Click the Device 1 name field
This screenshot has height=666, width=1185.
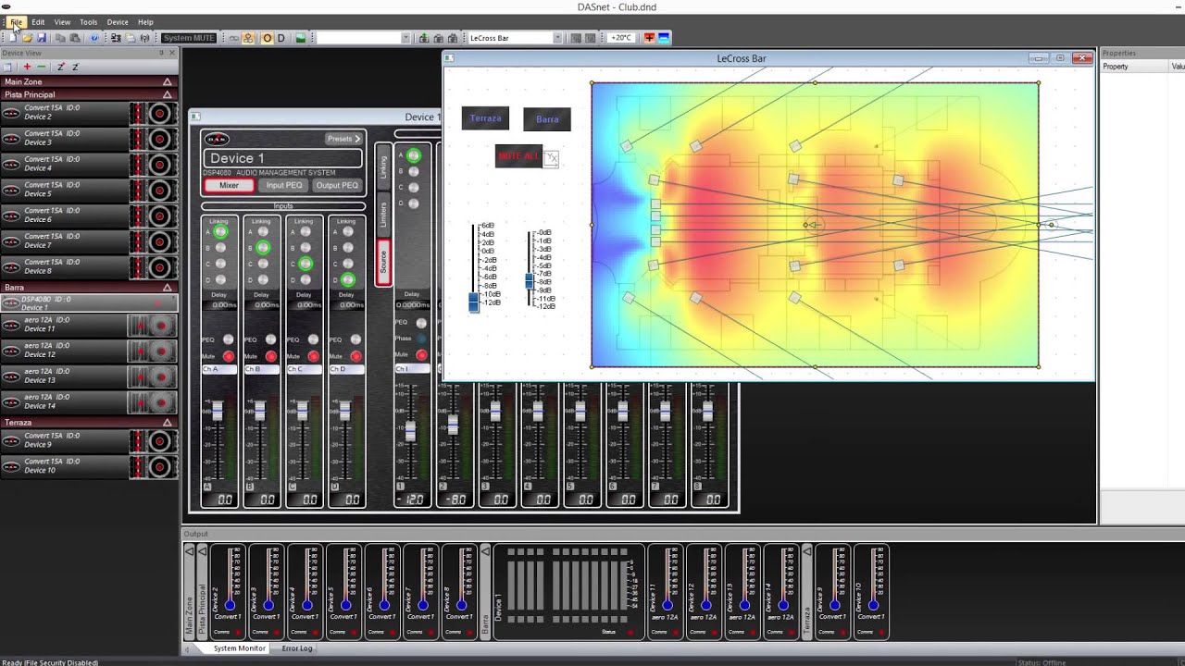coord(282,158)
